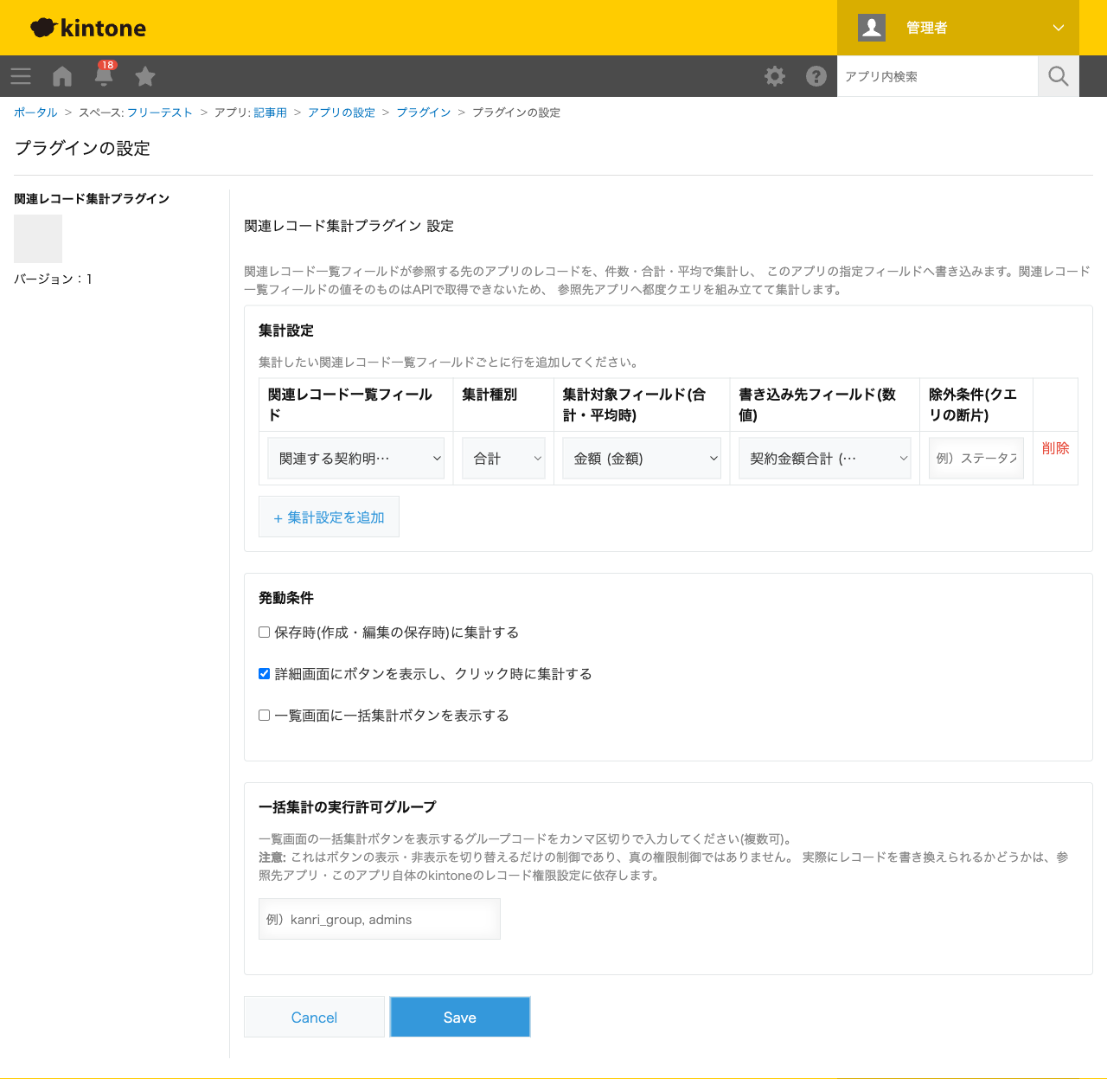Open the hamburger menu icon
This screenshot has height=1079, width=1107.
21,76
